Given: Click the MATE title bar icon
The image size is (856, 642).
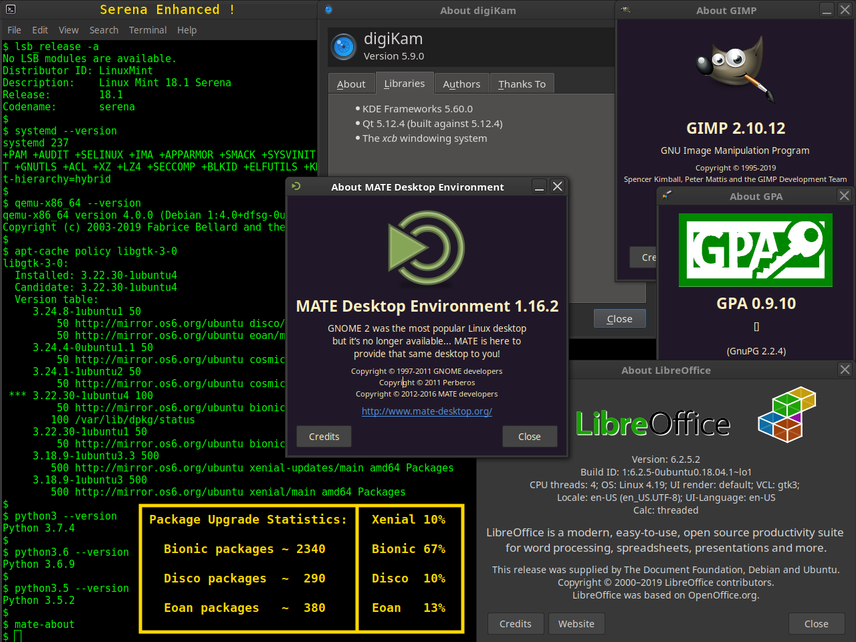Looking at the screenshot, I should (x=296, y=187).
